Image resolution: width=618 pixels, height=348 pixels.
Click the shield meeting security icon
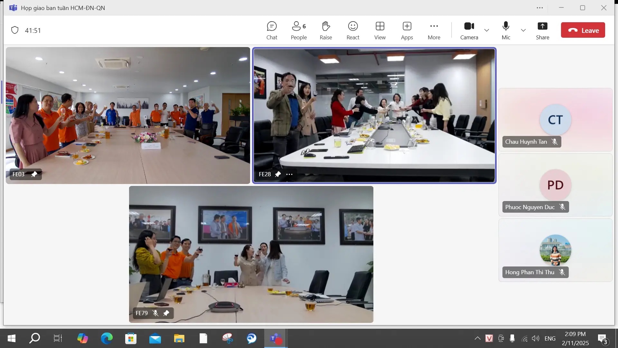pos(15,30)
